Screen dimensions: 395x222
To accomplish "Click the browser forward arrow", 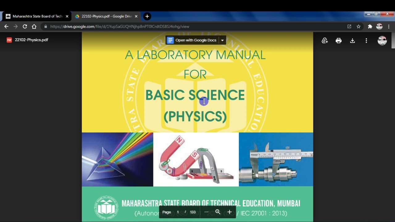I will 15,27.
